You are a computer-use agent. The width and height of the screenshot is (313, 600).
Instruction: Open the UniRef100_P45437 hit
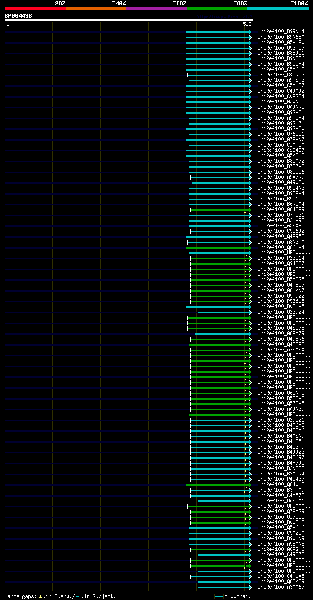pos(281,479)
